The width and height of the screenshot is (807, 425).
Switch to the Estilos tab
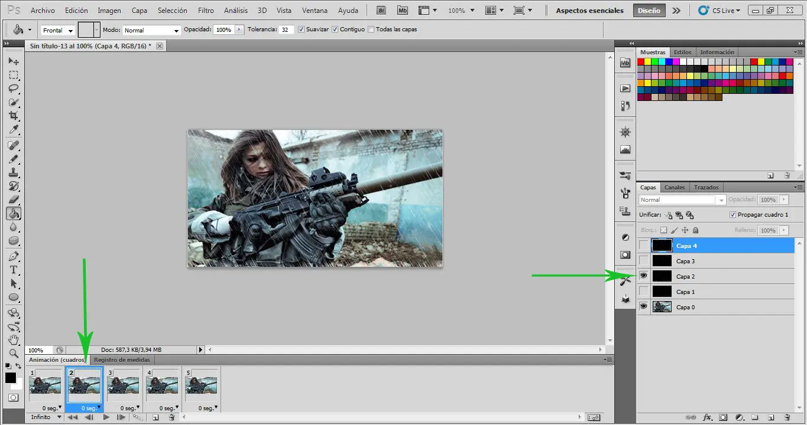click(682, 52)
